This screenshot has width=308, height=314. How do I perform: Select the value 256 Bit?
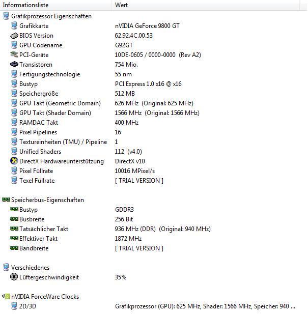pyautogui.click(x=124, y=219)
